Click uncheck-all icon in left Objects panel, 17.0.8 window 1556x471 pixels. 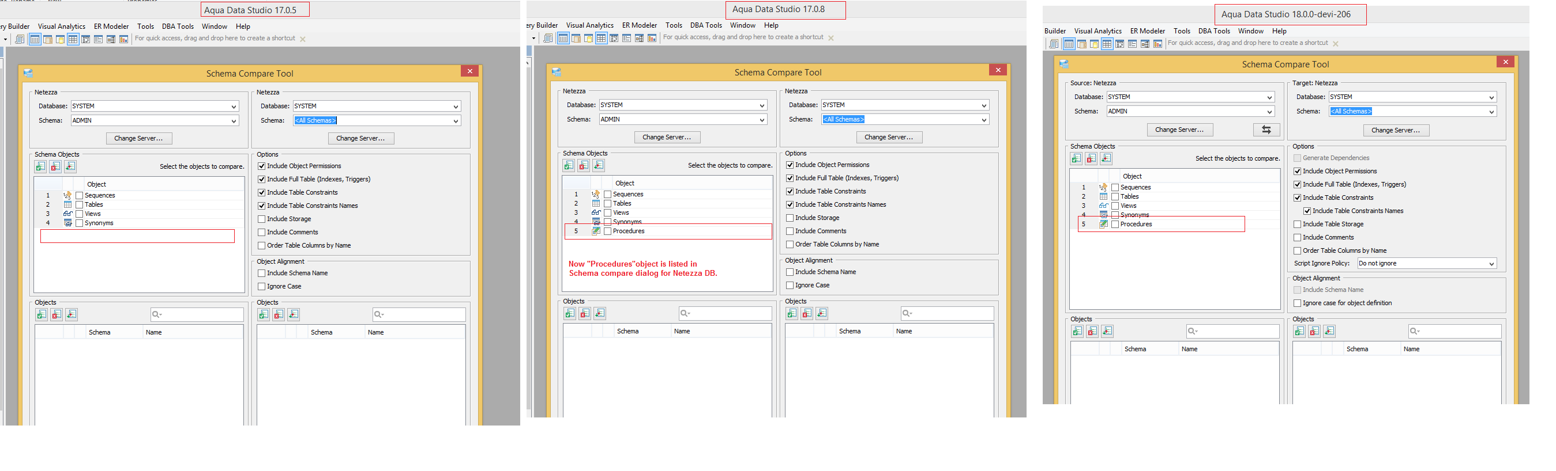coord(585,313)
